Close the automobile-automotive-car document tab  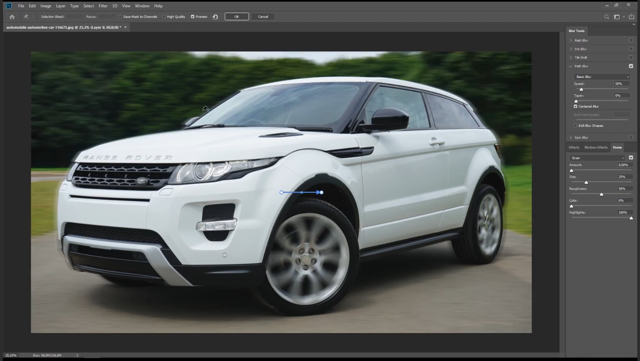125,27
